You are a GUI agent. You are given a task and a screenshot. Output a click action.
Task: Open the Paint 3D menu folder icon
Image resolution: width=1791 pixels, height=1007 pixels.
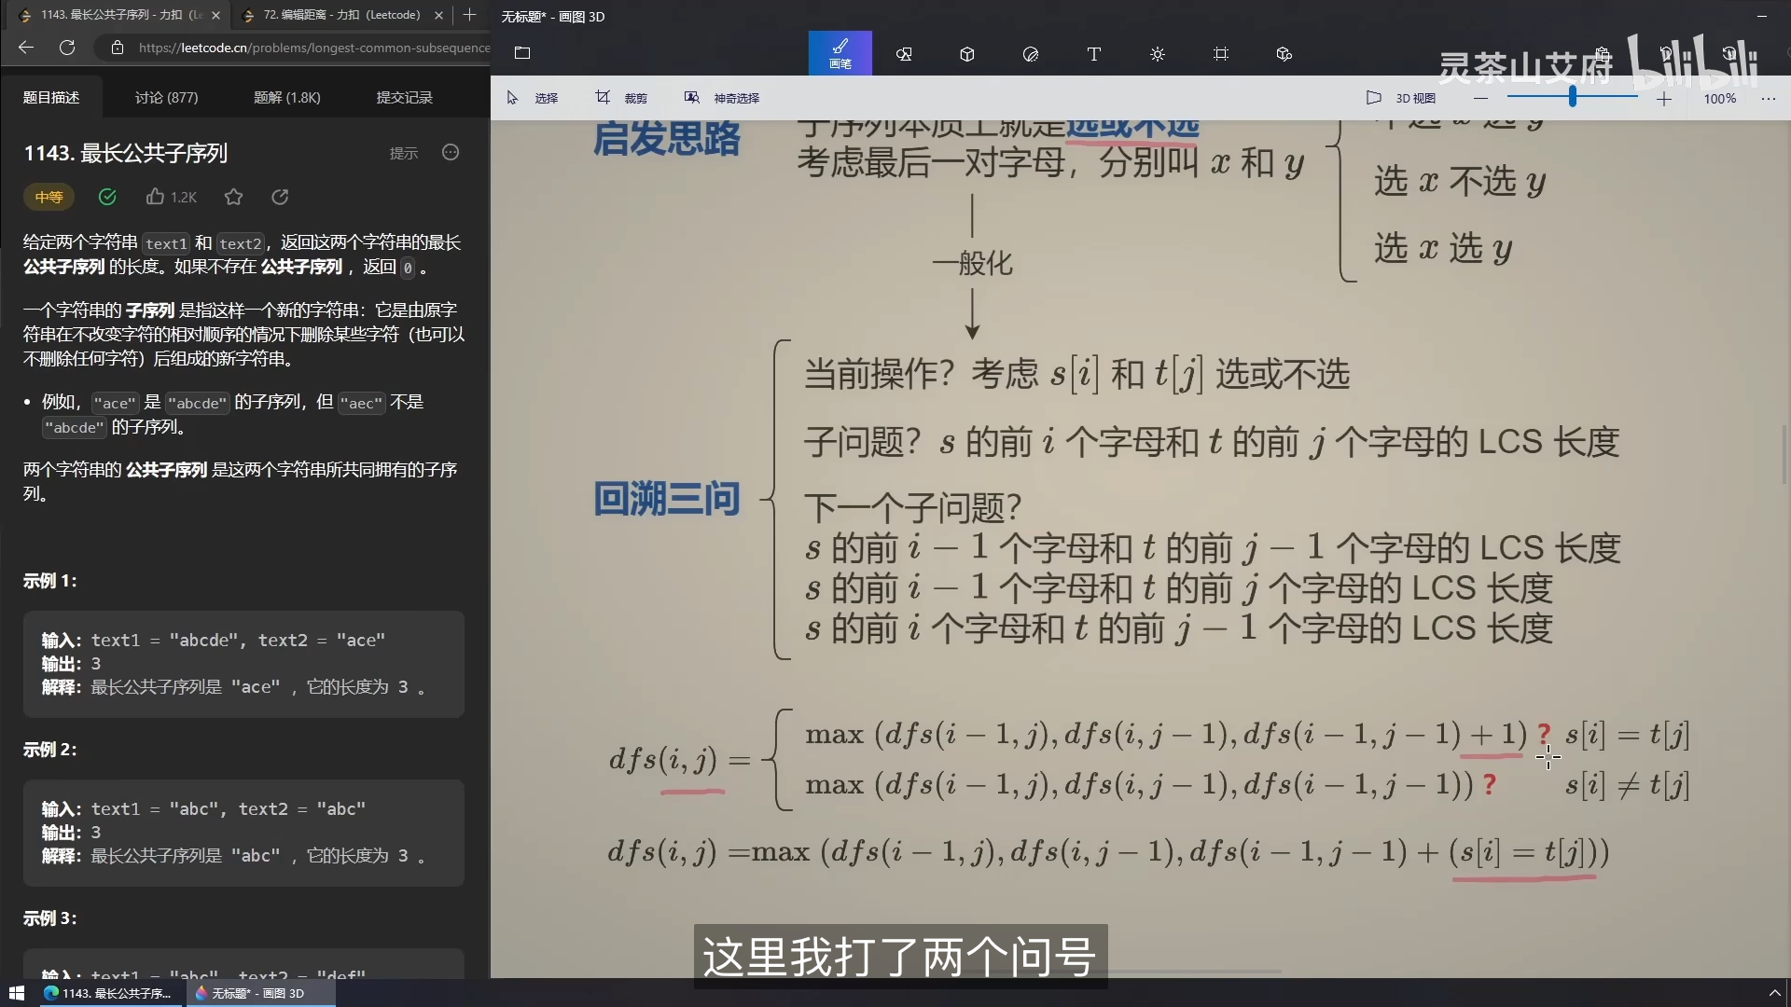click(x=522, y=53)
